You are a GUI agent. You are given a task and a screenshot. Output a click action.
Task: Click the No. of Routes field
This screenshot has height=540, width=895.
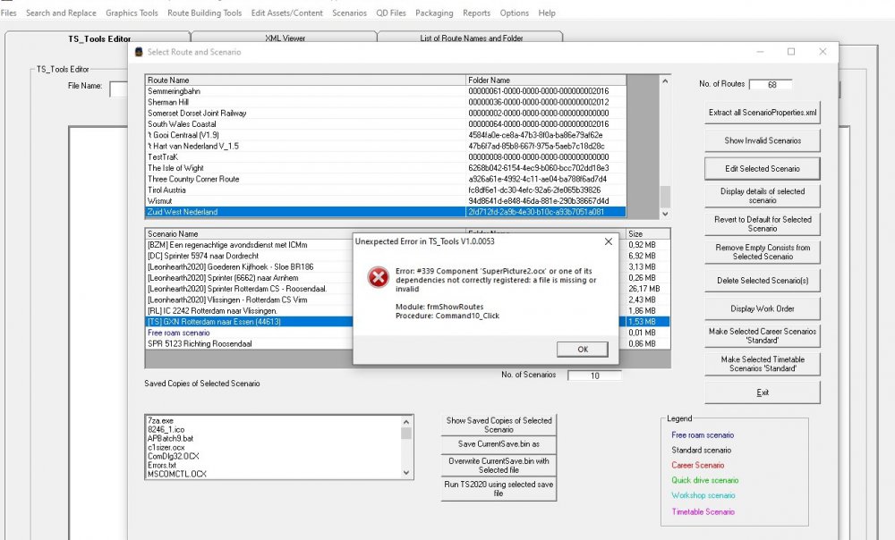click(770, 84)
